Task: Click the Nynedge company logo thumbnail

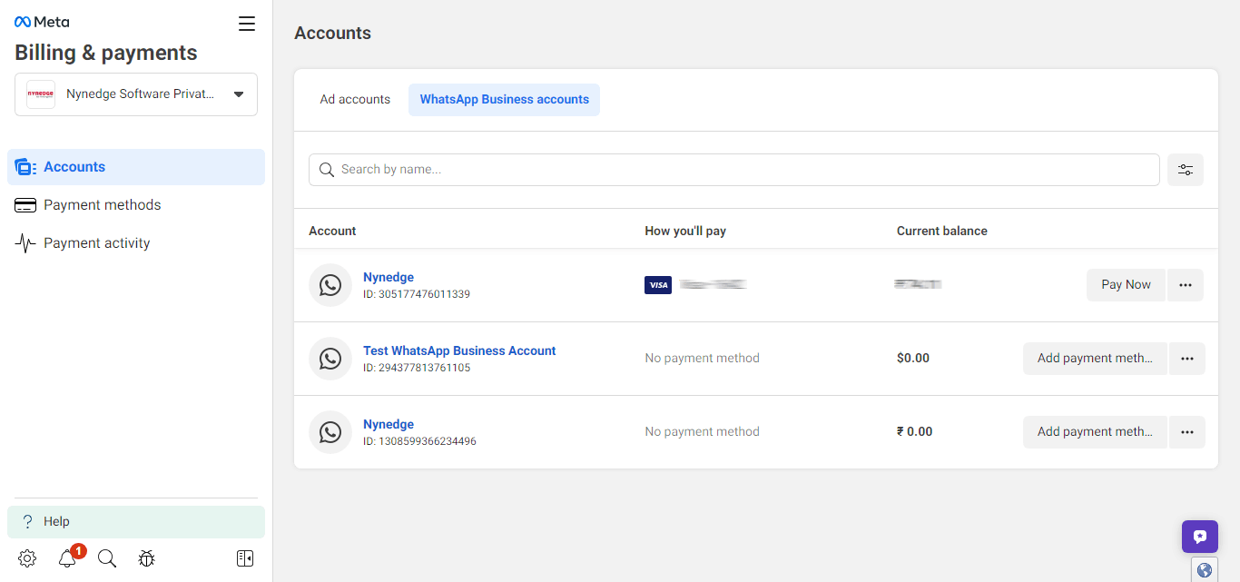Action: (x=41, y=94)
